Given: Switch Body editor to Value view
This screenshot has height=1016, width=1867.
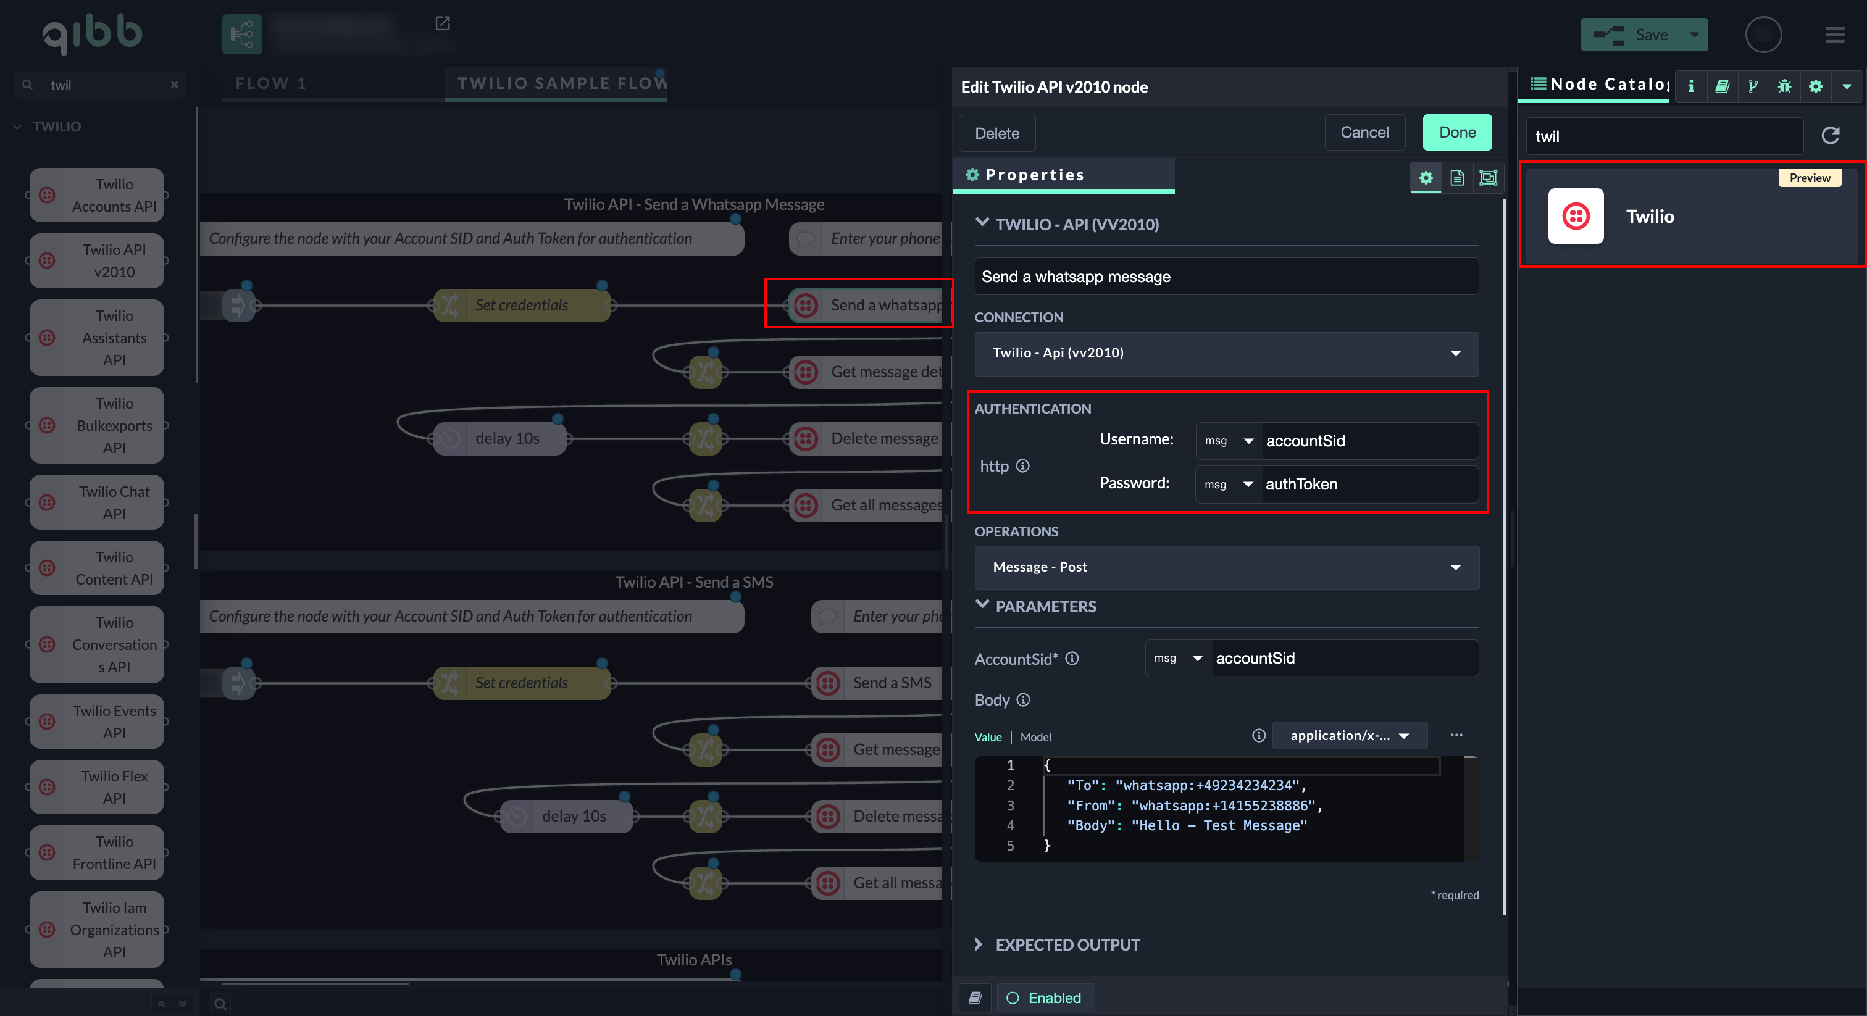Looking at the screenshot, I should coord(988,737).
